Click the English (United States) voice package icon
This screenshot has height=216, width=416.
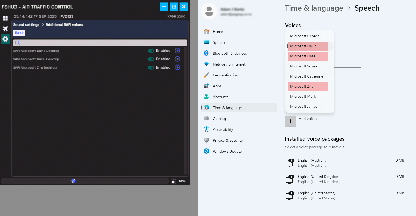coord(290,196)
